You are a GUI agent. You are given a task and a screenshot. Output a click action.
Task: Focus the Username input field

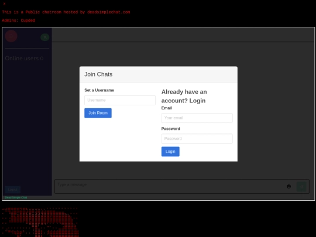pyautogui.click(x=120, y=100)
